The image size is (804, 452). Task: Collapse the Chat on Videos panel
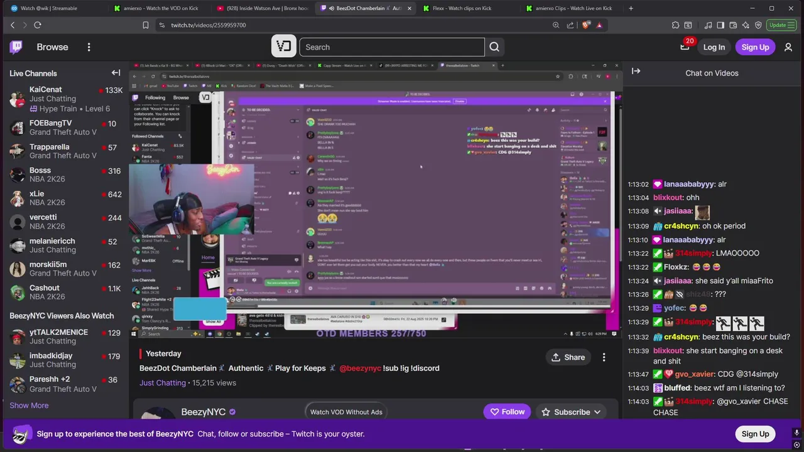tap(636, 71)
